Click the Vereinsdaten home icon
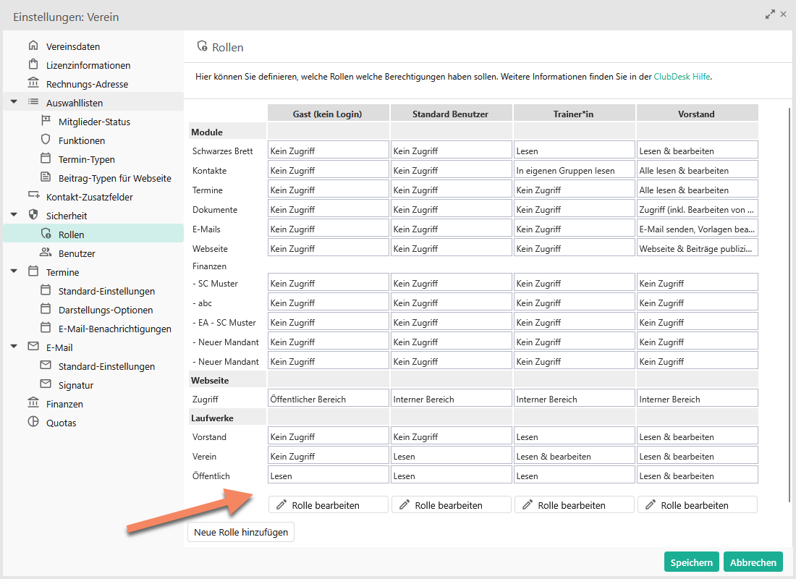Screen dimensions: 796x579 coord(33,46)
